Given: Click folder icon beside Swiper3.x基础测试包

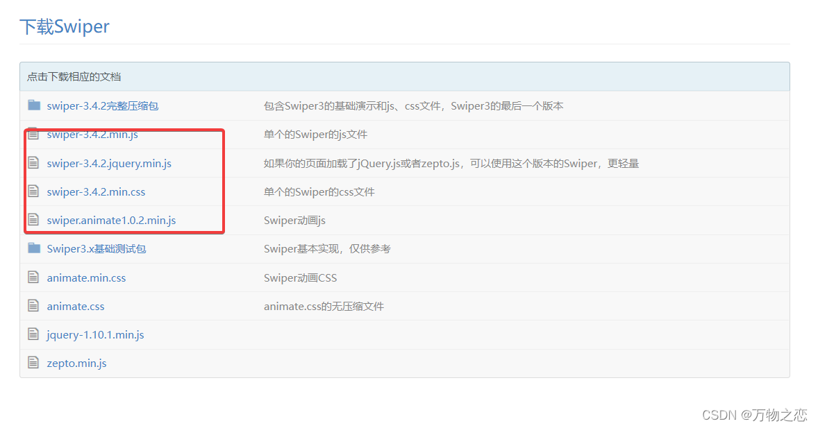Looking at the screenshot, I should [34, 248].
